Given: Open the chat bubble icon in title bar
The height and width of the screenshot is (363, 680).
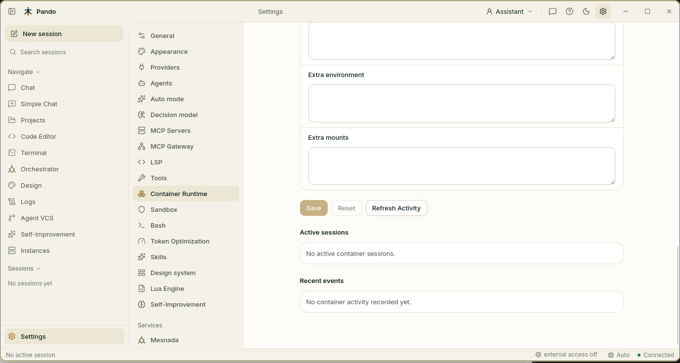Looking at the screenshot, I should (553, 11).
